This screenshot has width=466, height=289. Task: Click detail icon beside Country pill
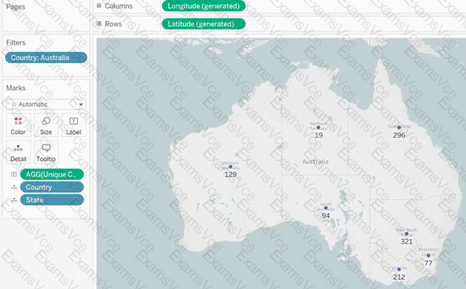pyautogui.click(x=13, y=188)
